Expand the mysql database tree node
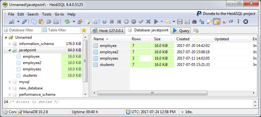Viewport: 261px width, 117px height. (x=10, y=82)
